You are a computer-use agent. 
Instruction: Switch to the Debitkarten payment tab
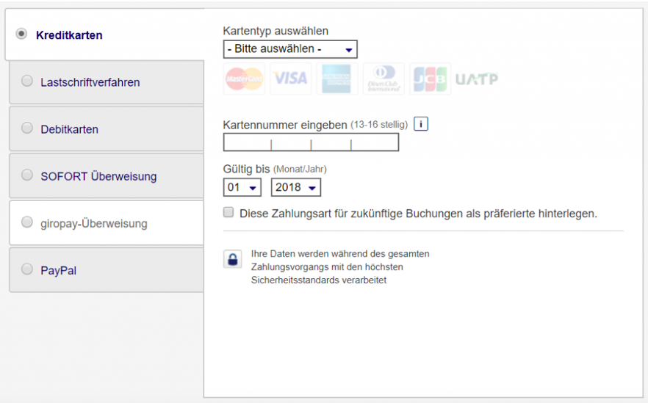click(70, 129)
